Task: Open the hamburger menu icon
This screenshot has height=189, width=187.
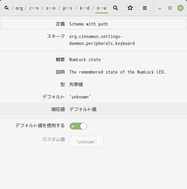Action: (145, 8)
